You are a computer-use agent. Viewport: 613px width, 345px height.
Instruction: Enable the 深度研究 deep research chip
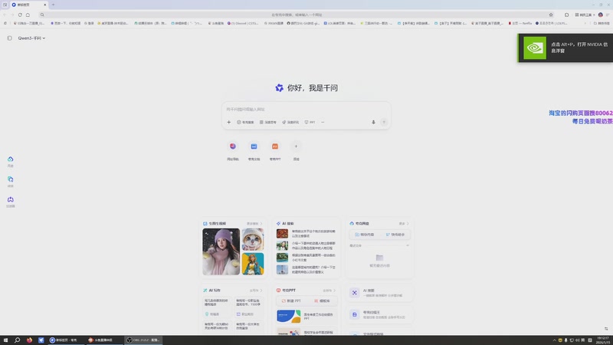tap(291, 122)
